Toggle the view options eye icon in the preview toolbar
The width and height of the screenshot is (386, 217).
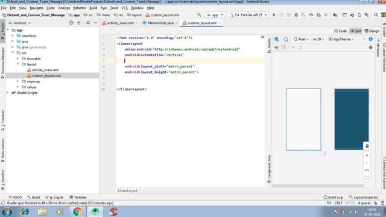276,47
